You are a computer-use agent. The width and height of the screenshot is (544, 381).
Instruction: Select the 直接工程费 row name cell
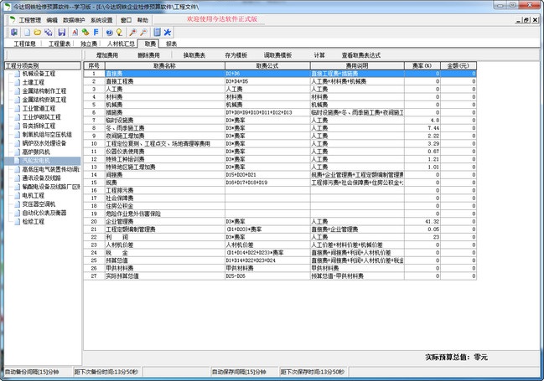coord(165,81)
